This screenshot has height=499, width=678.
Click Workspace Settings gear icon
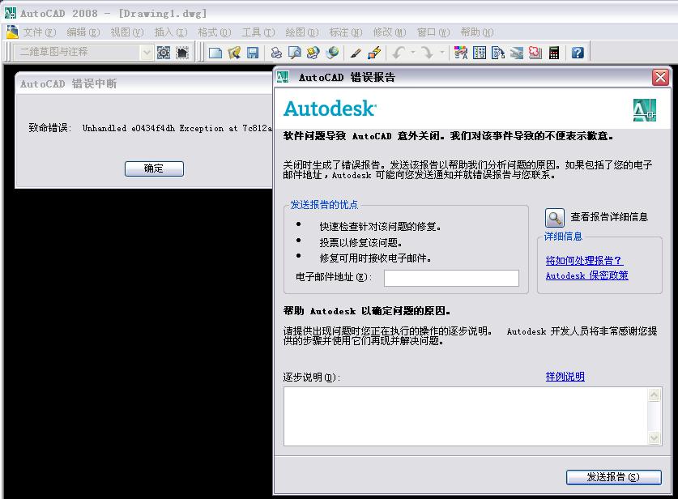164,53
